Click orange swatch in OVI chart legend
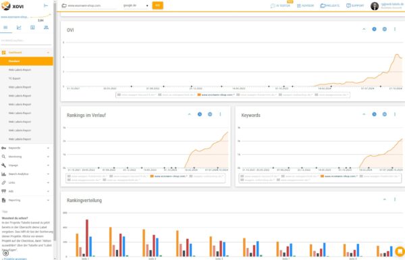Image resolution: width=405 pixels, height=260 pixels. tap(199, 95)
